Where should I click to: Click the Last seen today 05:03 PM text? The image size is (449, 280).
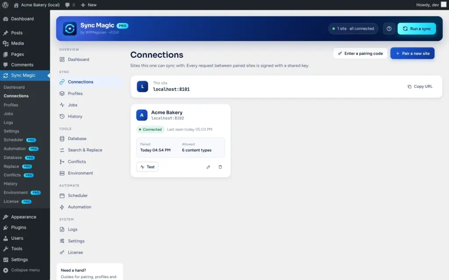tap(189, 129)
